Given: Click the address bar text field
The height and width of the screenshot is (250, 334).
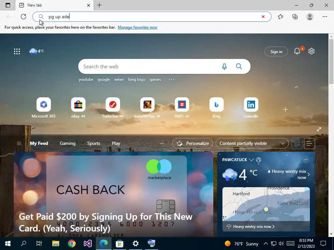Looking at the screenshot, I should coord(152,17).
